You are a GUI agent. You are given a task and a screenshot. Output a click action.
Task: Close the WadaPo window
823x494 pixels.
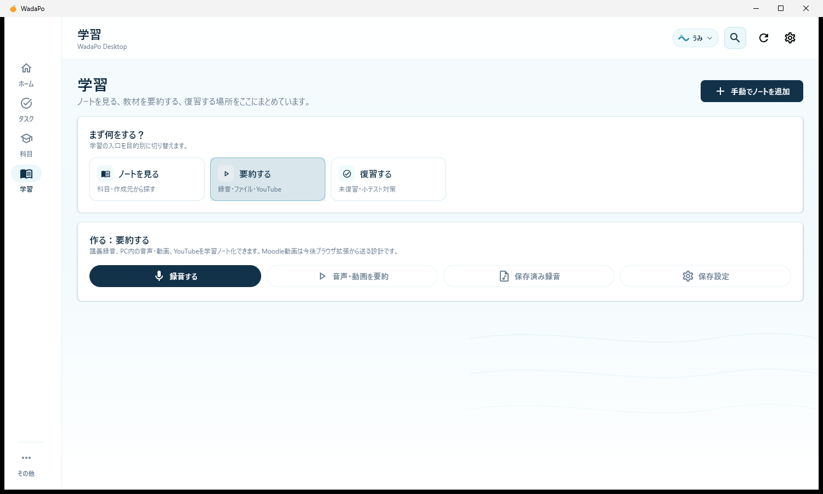pyautogui.click(x=806, y=8)
